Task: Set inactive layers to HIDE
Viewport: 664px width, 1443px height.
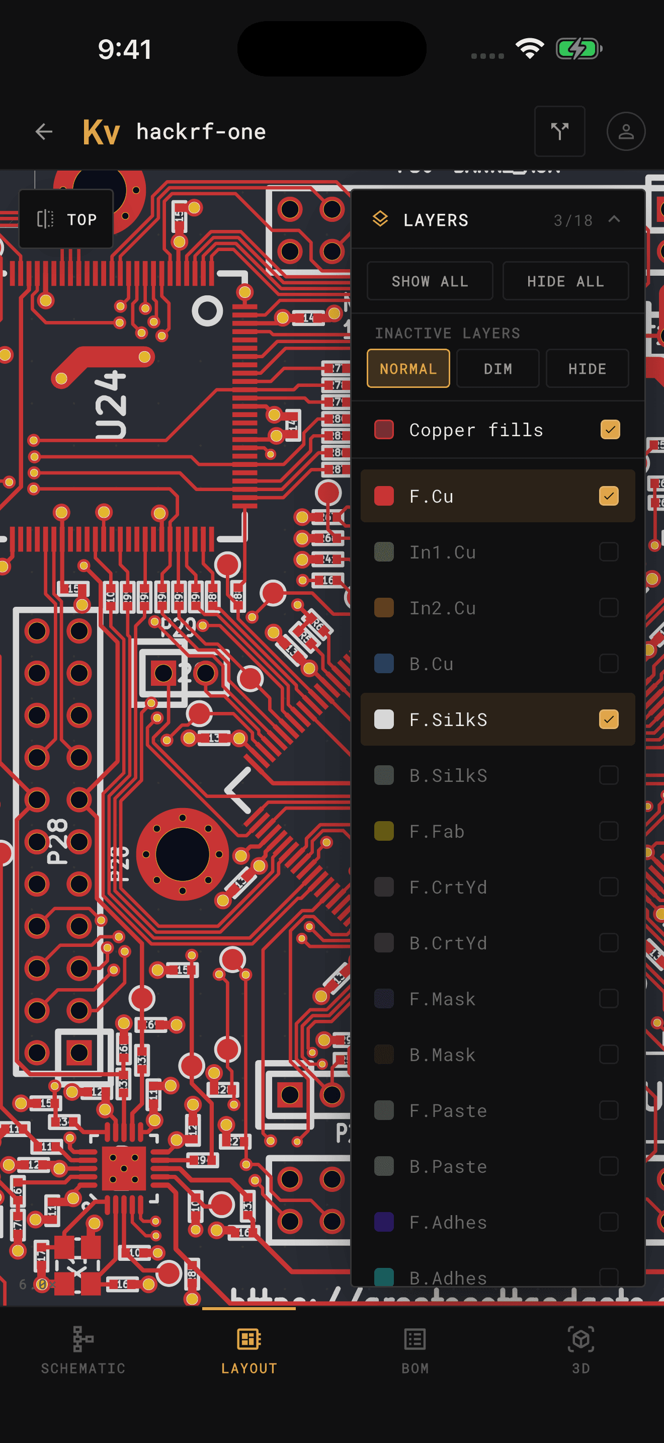Action: [588, 369]
